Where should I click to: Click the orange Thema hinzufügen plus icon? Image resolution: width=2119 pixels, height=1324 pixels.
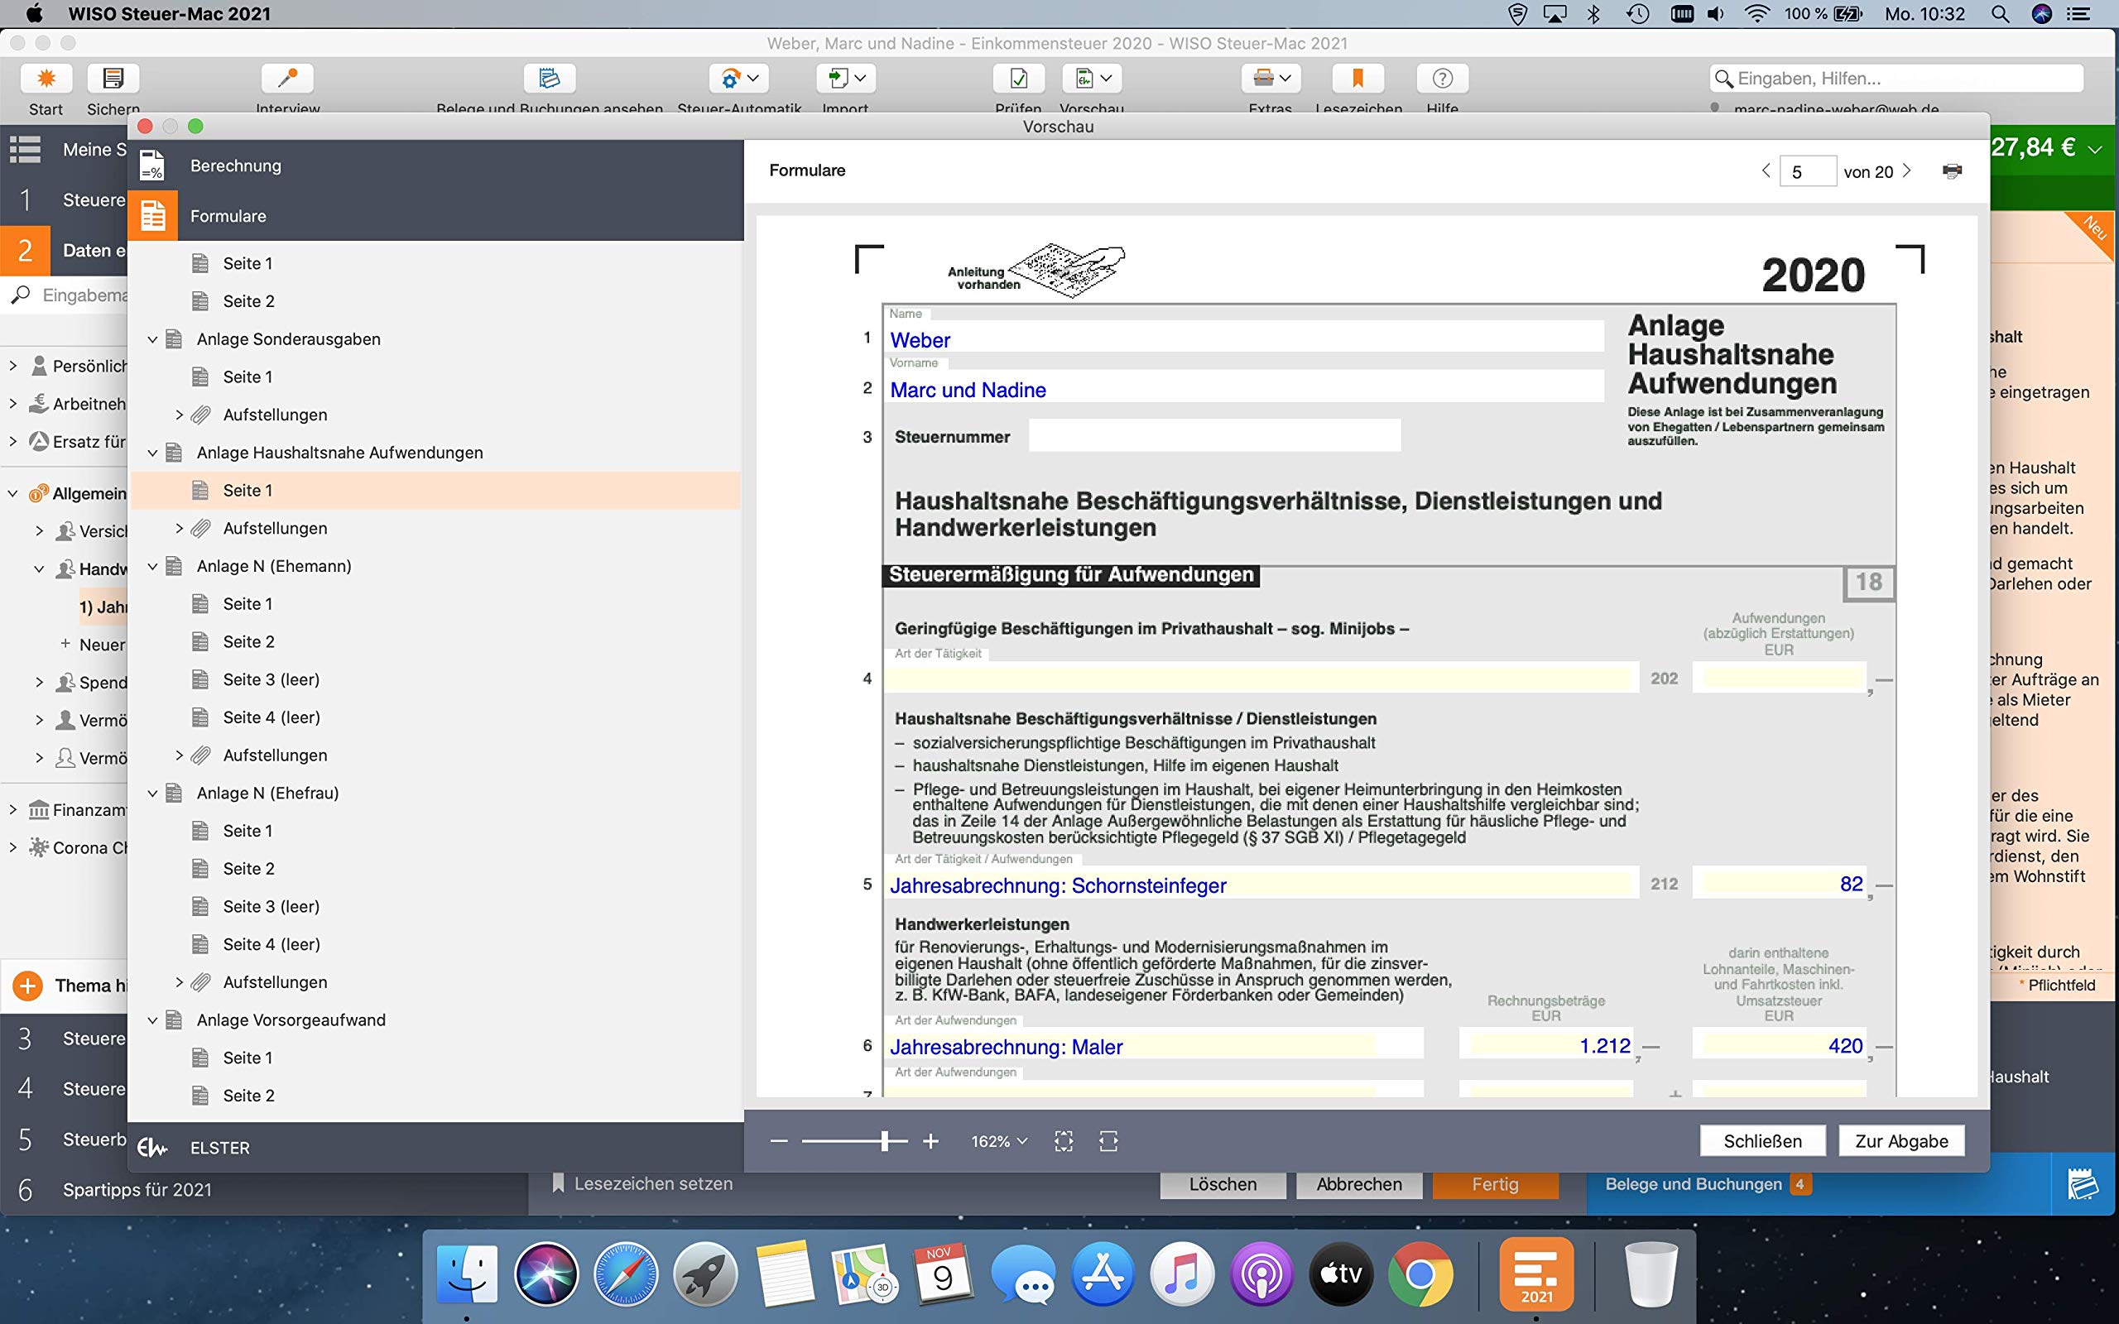[27, 986]
